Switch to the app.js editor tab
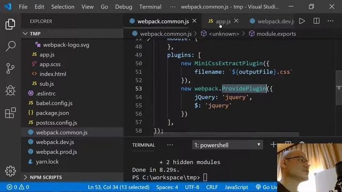The height and width of the screenshot is (192, 342). click(223, 21)
